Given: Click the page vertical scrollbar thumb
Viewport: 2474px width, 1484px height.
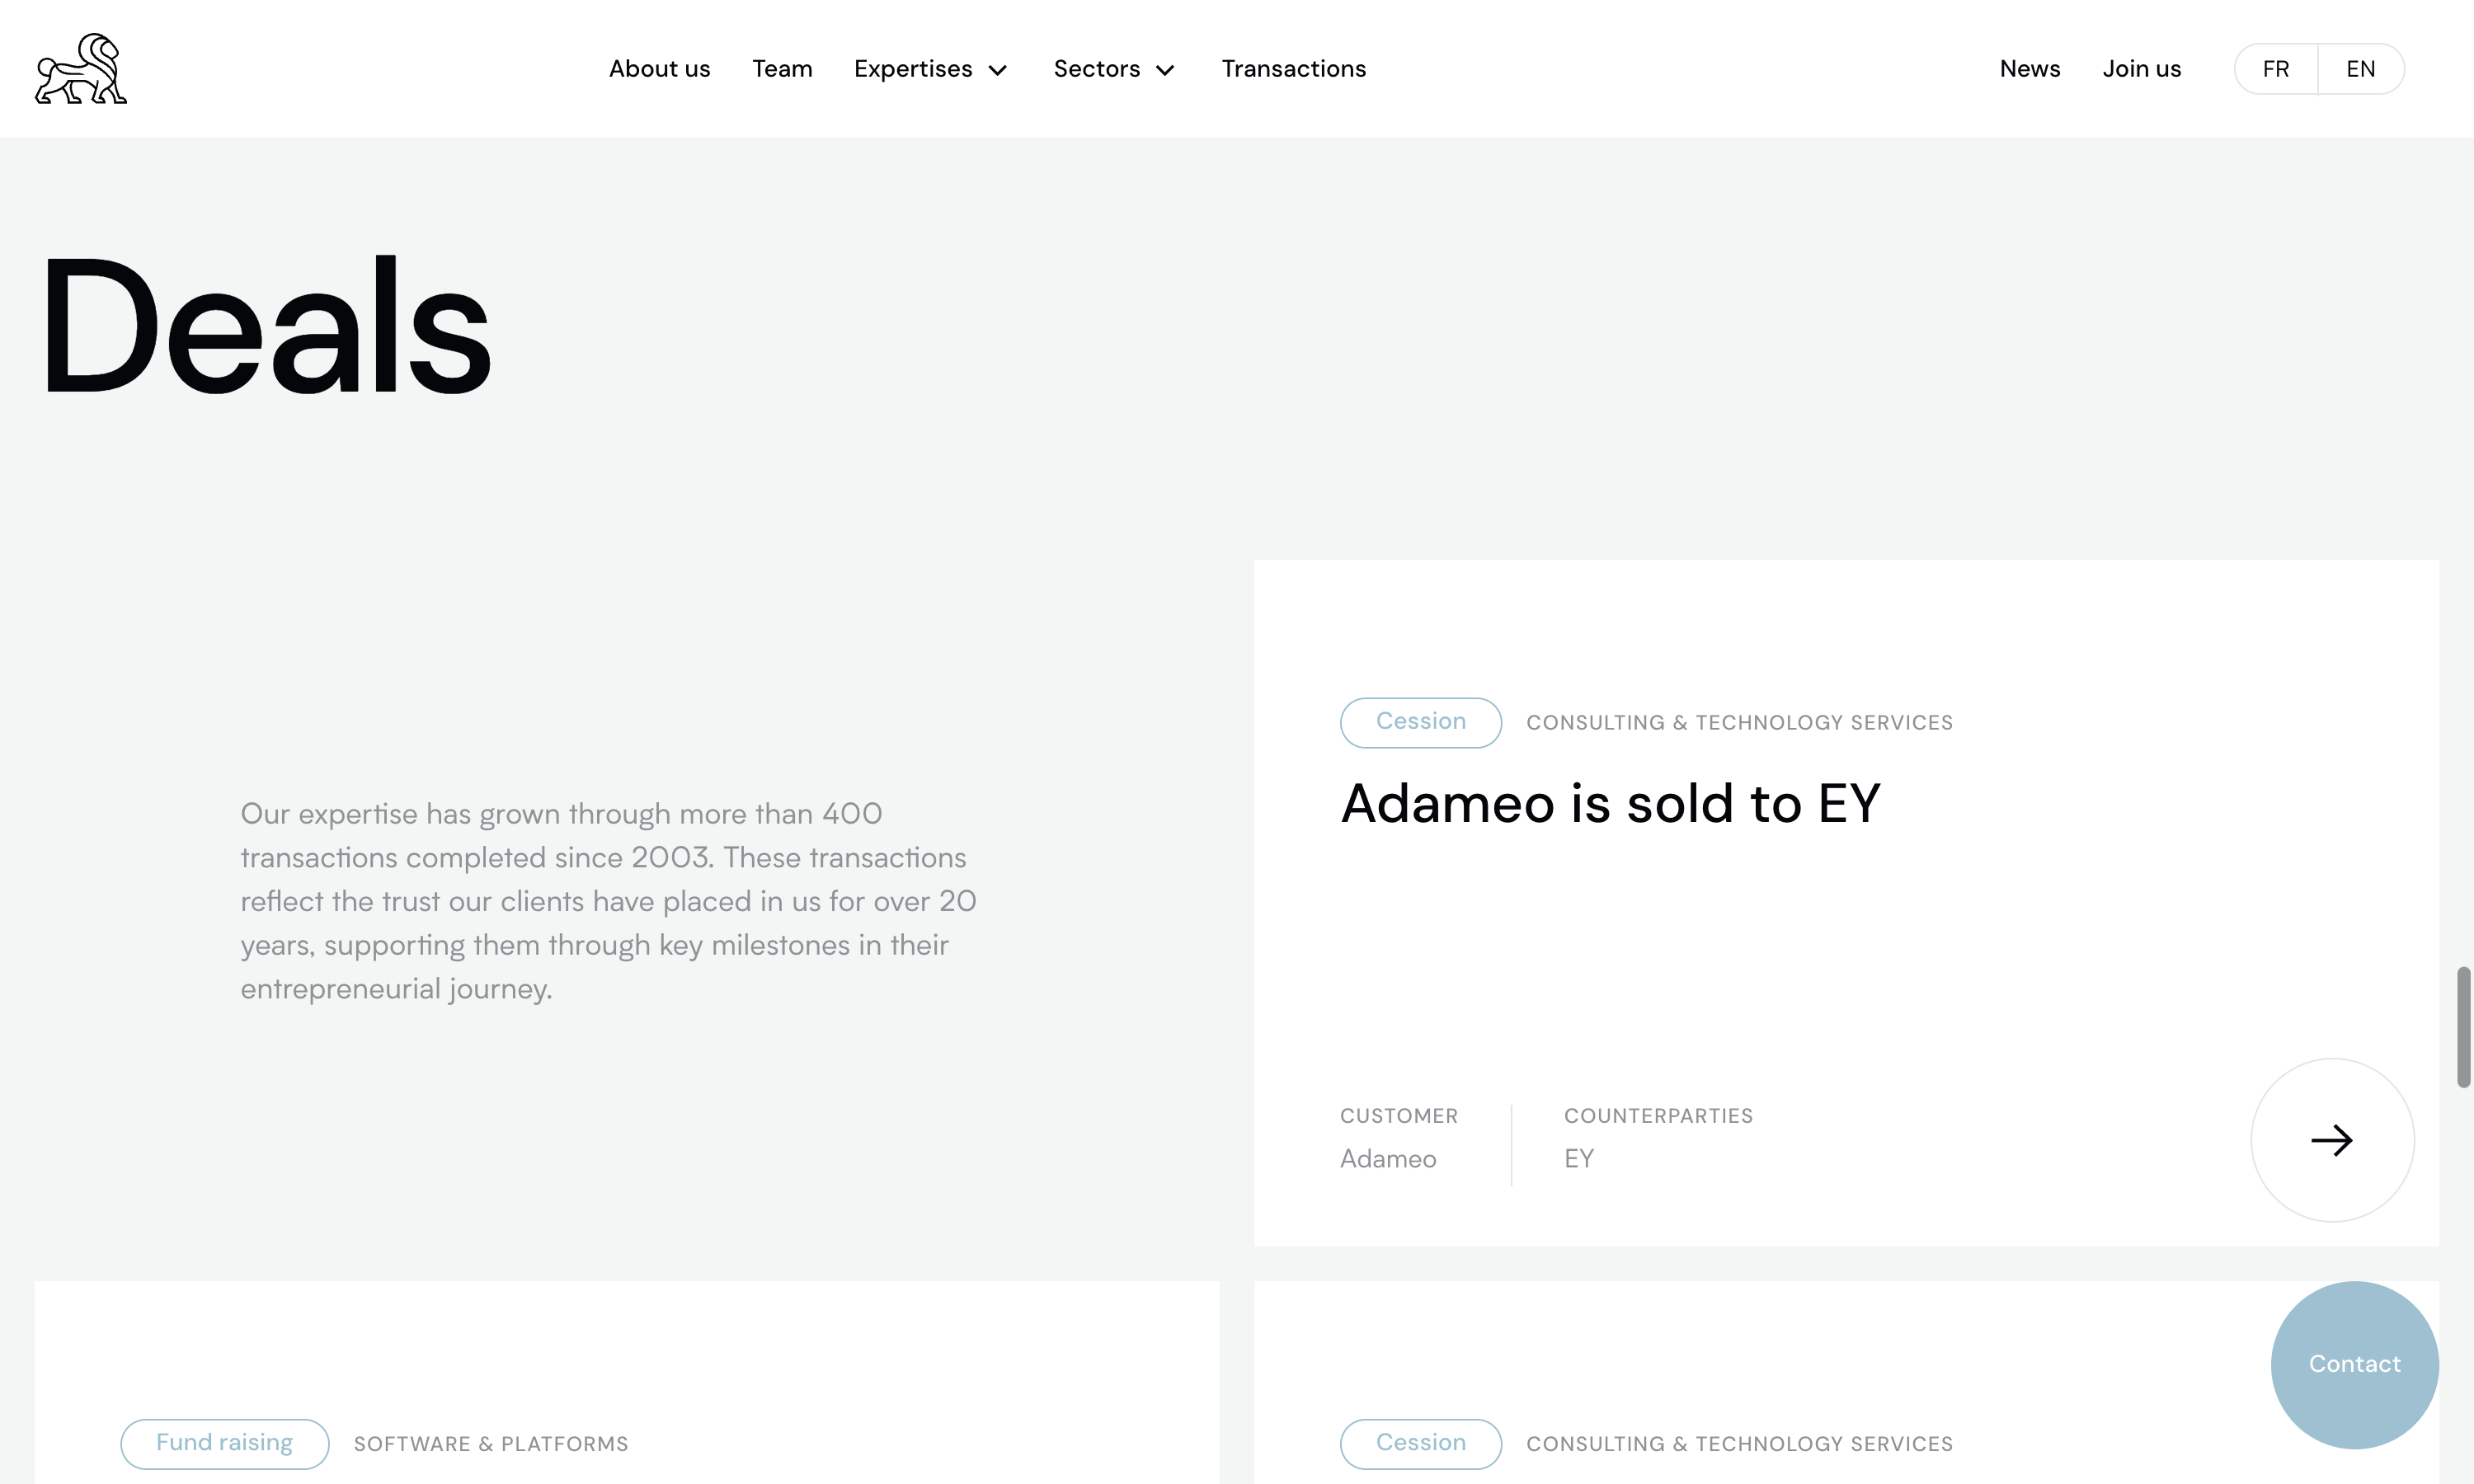Looking at the screenshot, I should point(2463,1026).
